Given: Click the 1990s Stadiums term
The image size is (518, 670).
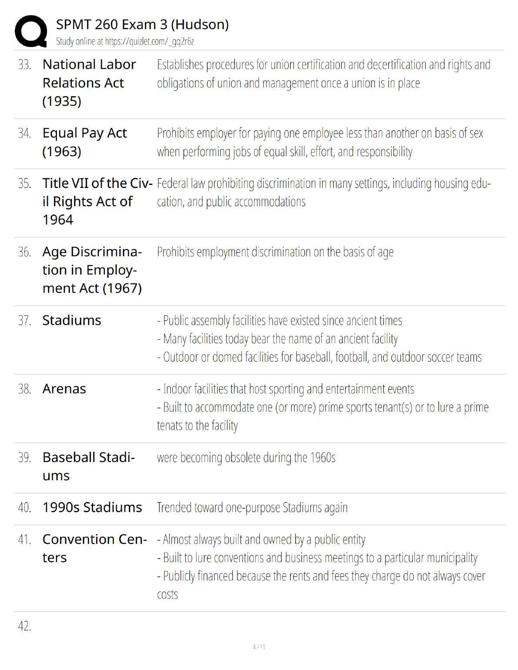Looking at the screenshot, I should coord(92,507).
